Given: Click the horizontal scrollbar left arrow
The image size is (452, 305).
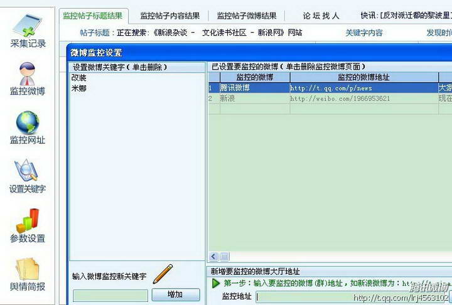Looking at the screenshot, I should (x=213, y=256).
